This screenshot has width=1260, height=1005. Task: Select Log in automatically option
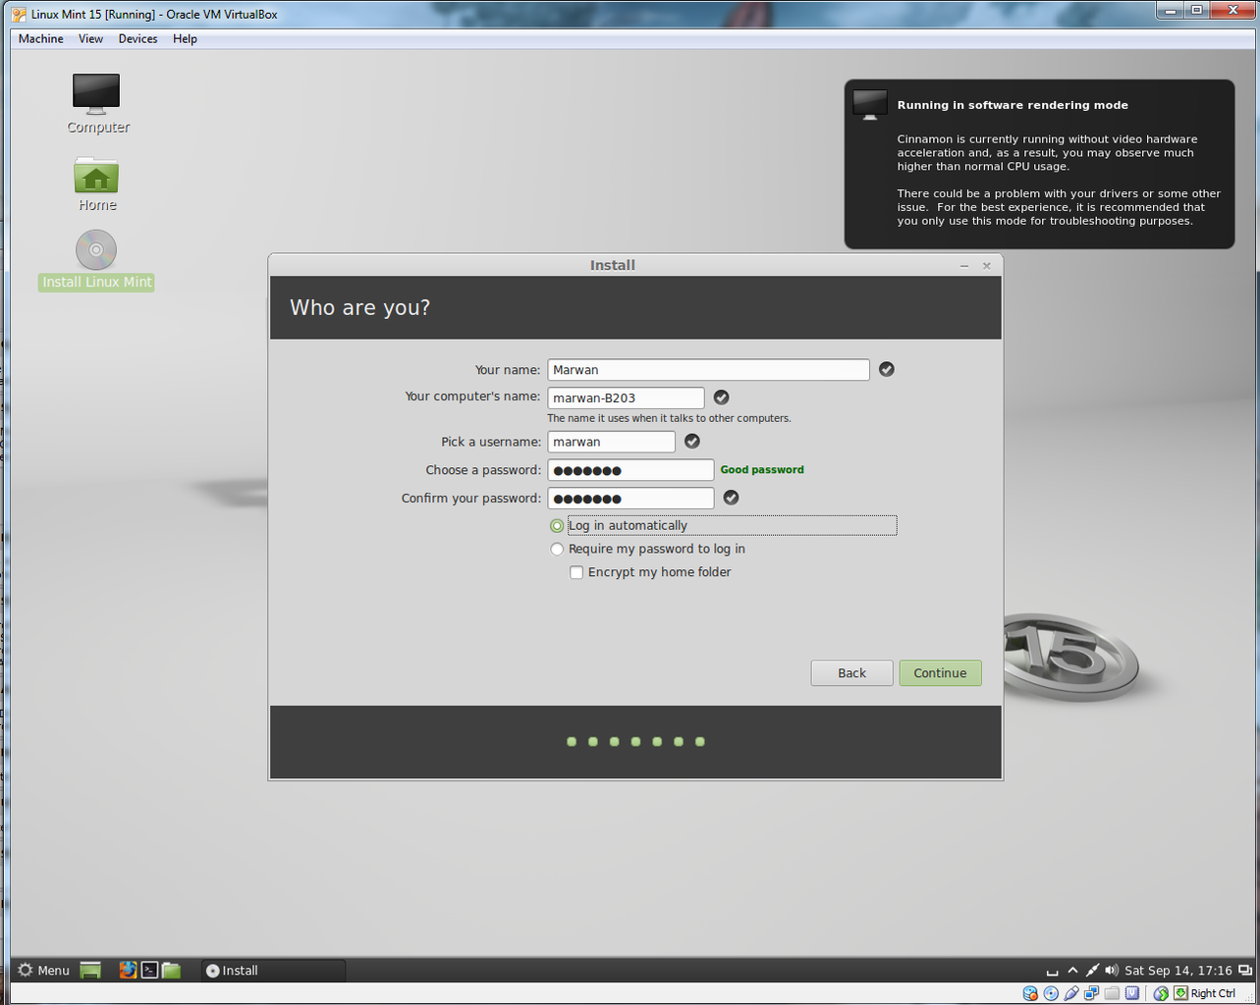pos(557,525)
